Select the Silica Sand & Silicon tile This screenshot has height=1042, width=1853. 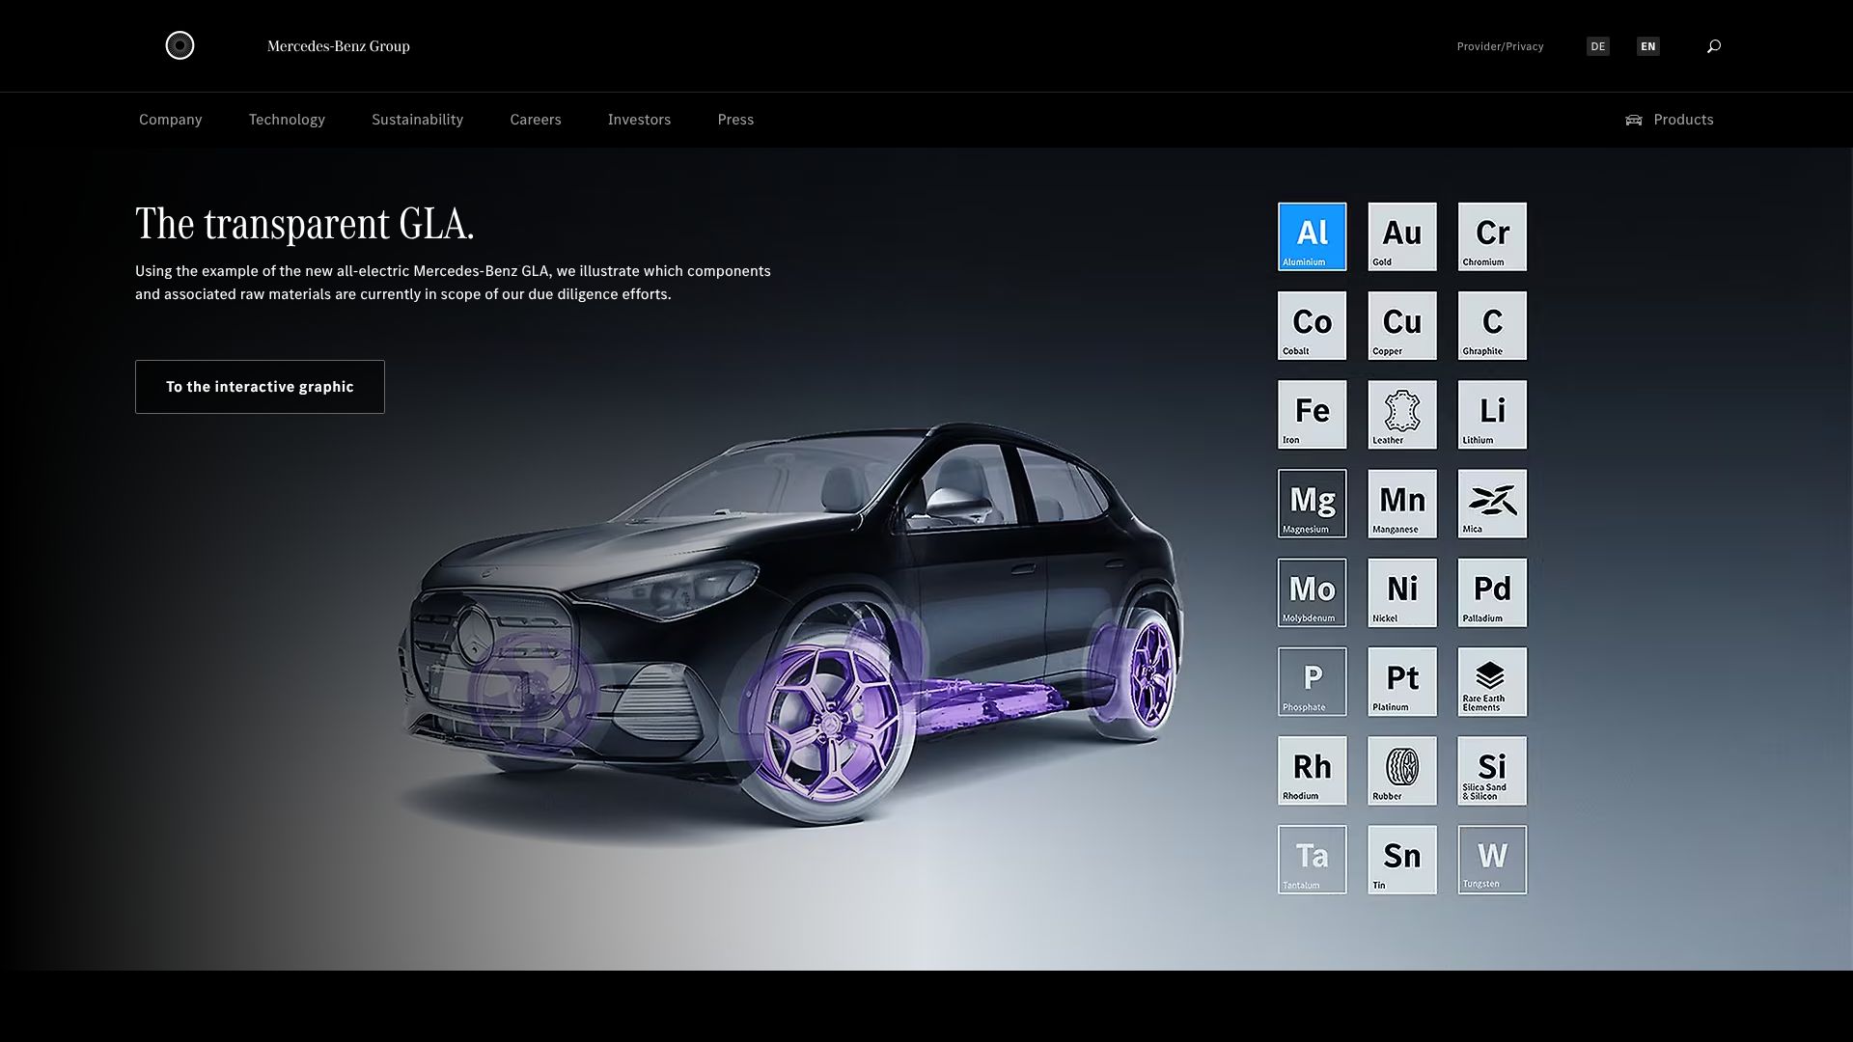[x=1492, y=771]
